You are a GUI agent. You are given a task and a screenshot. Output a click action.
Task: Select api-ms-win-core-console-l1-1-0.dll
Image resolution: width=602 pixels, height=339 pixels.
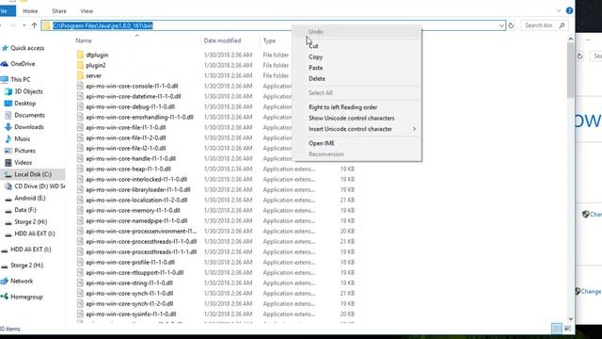[x=132, y=86]
